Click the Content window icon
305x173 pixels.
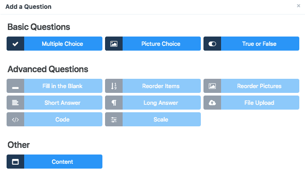(15, 162)
